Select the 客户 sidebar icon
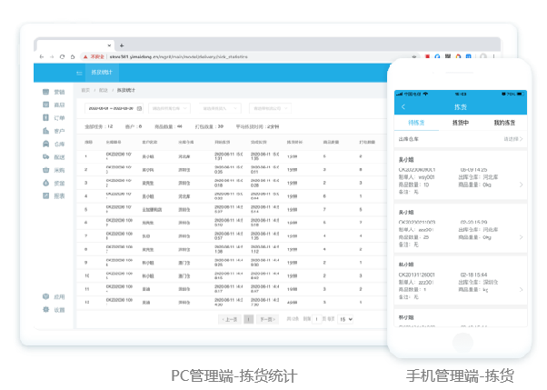This screenshot has width=547, height=390. [x=46, y=131]
